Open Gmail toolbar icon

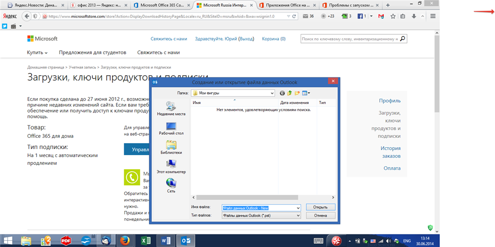click(381, 16)
